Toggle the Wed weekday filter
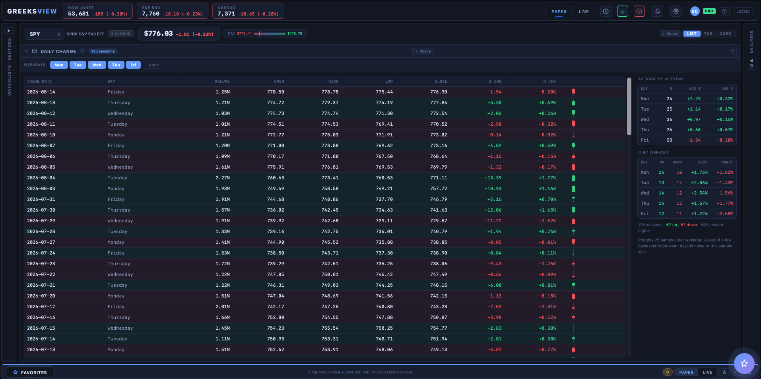Screen dimensions: 761x379 click(97, 65)
